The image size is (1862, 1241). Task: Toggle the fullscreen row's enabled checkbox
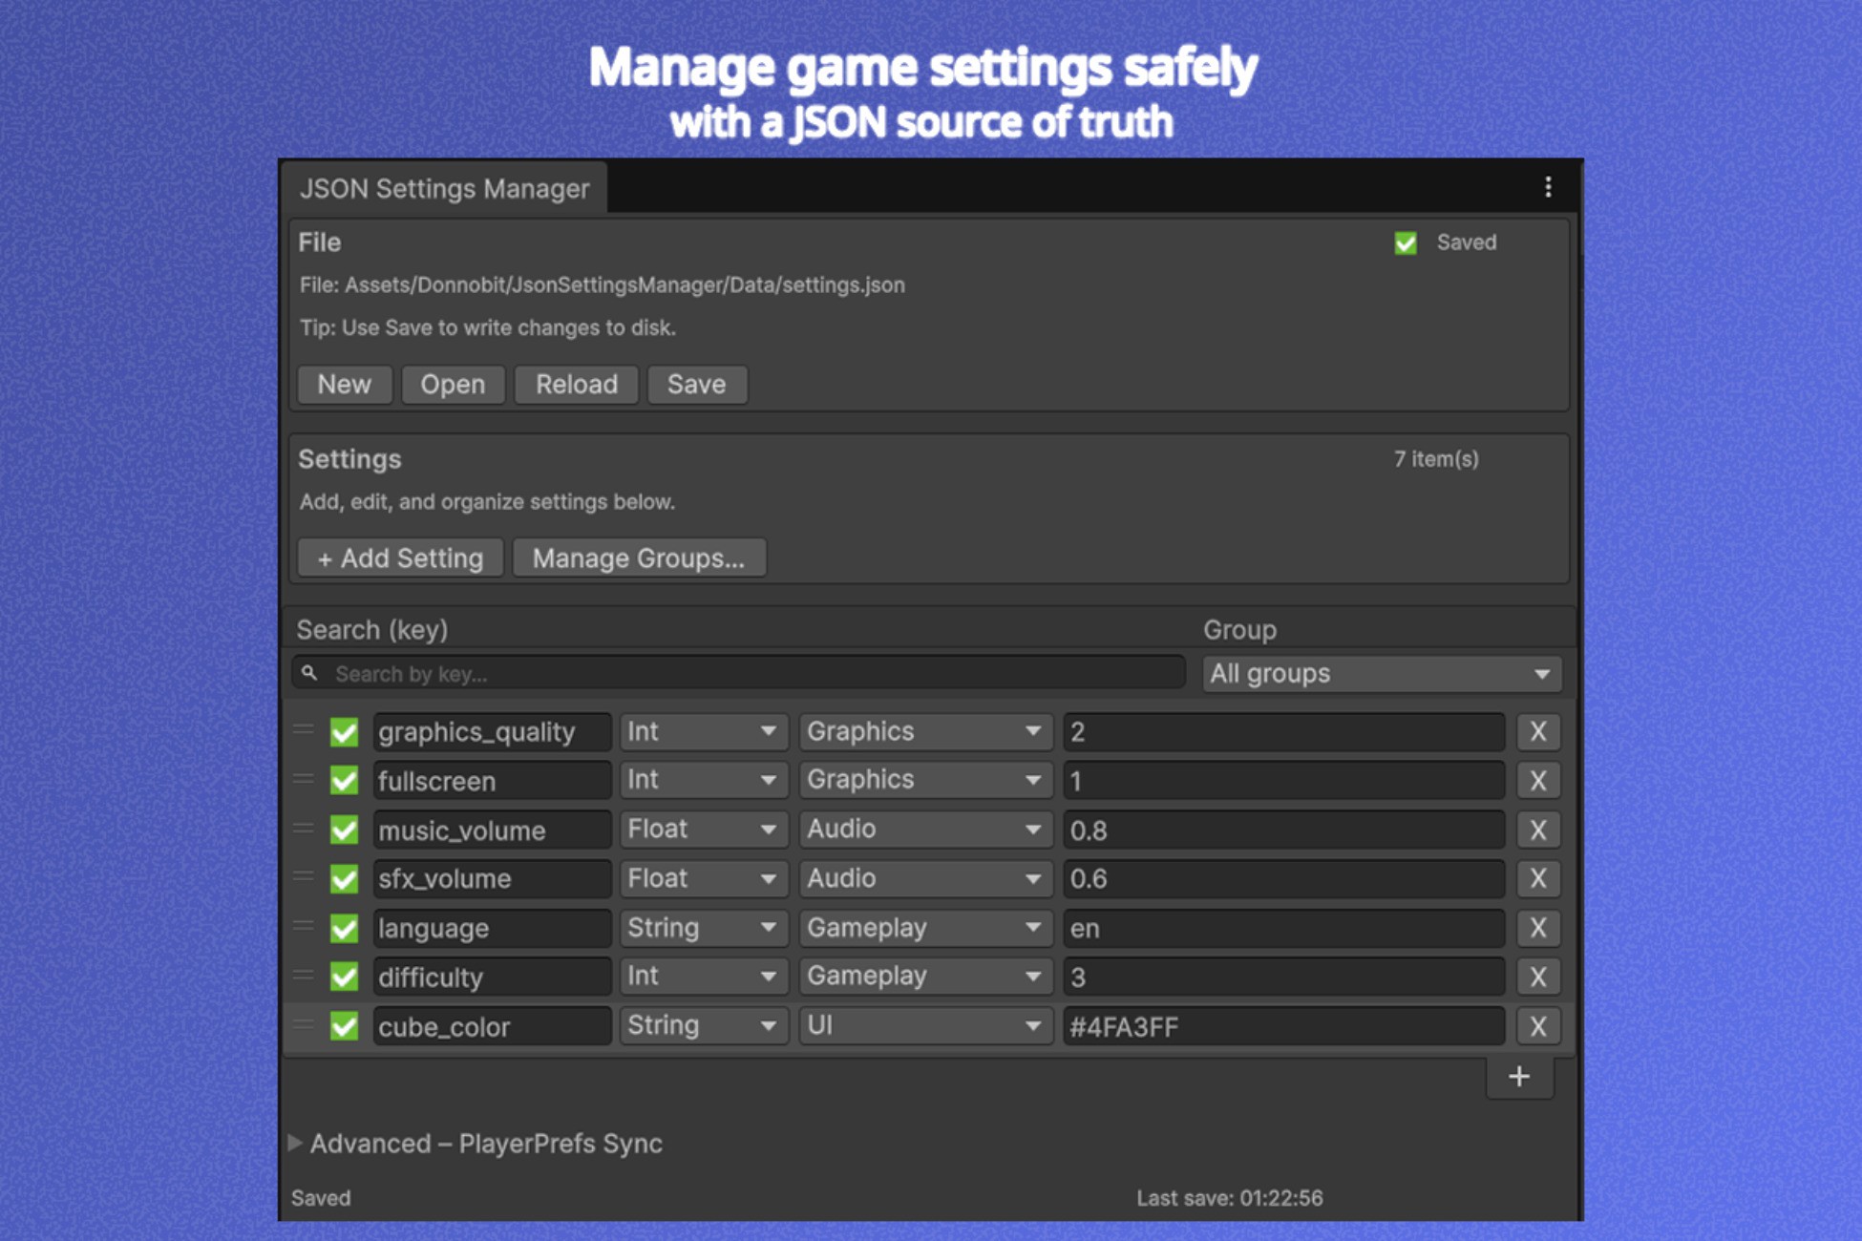(x=344, y=780)
